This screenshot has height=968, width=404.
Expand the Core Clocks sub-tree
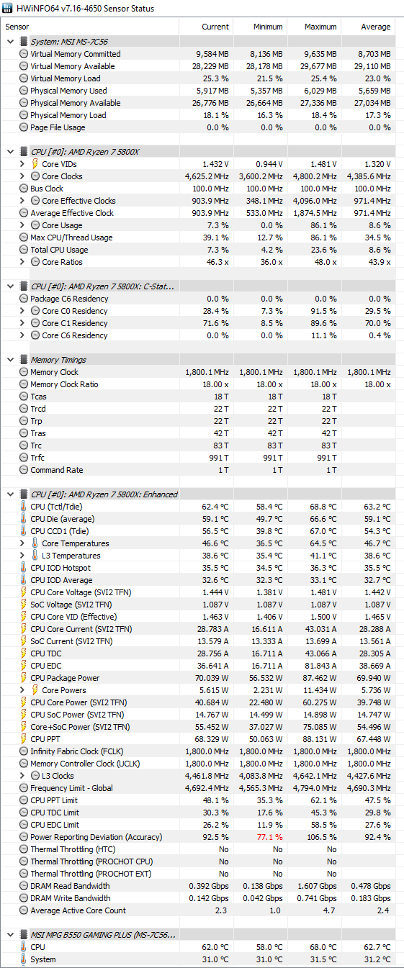tap(22, 176)
